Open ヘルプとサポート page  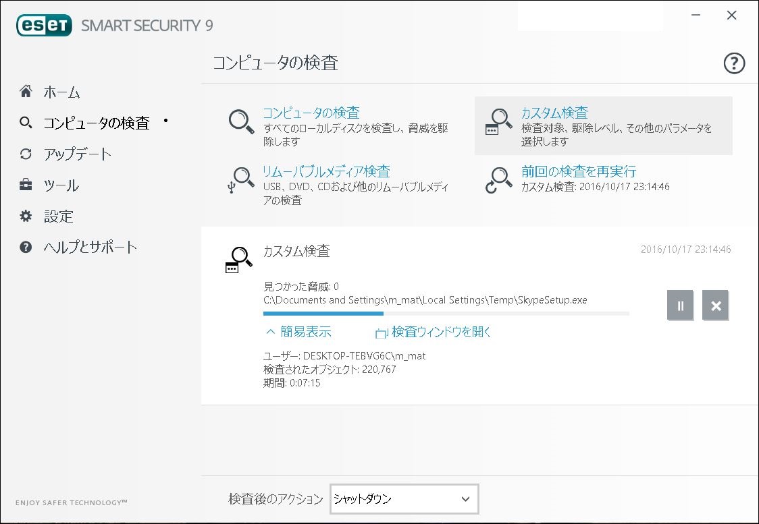(90, 247)
